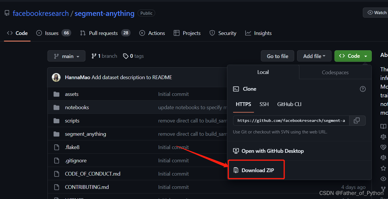
Task: Open the 0 tags link
Action: (x=133, y=56)
